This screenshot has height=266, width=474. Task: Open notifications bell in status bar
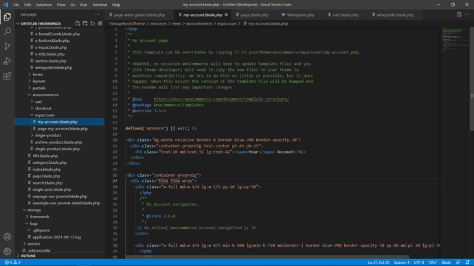[467, 263]
